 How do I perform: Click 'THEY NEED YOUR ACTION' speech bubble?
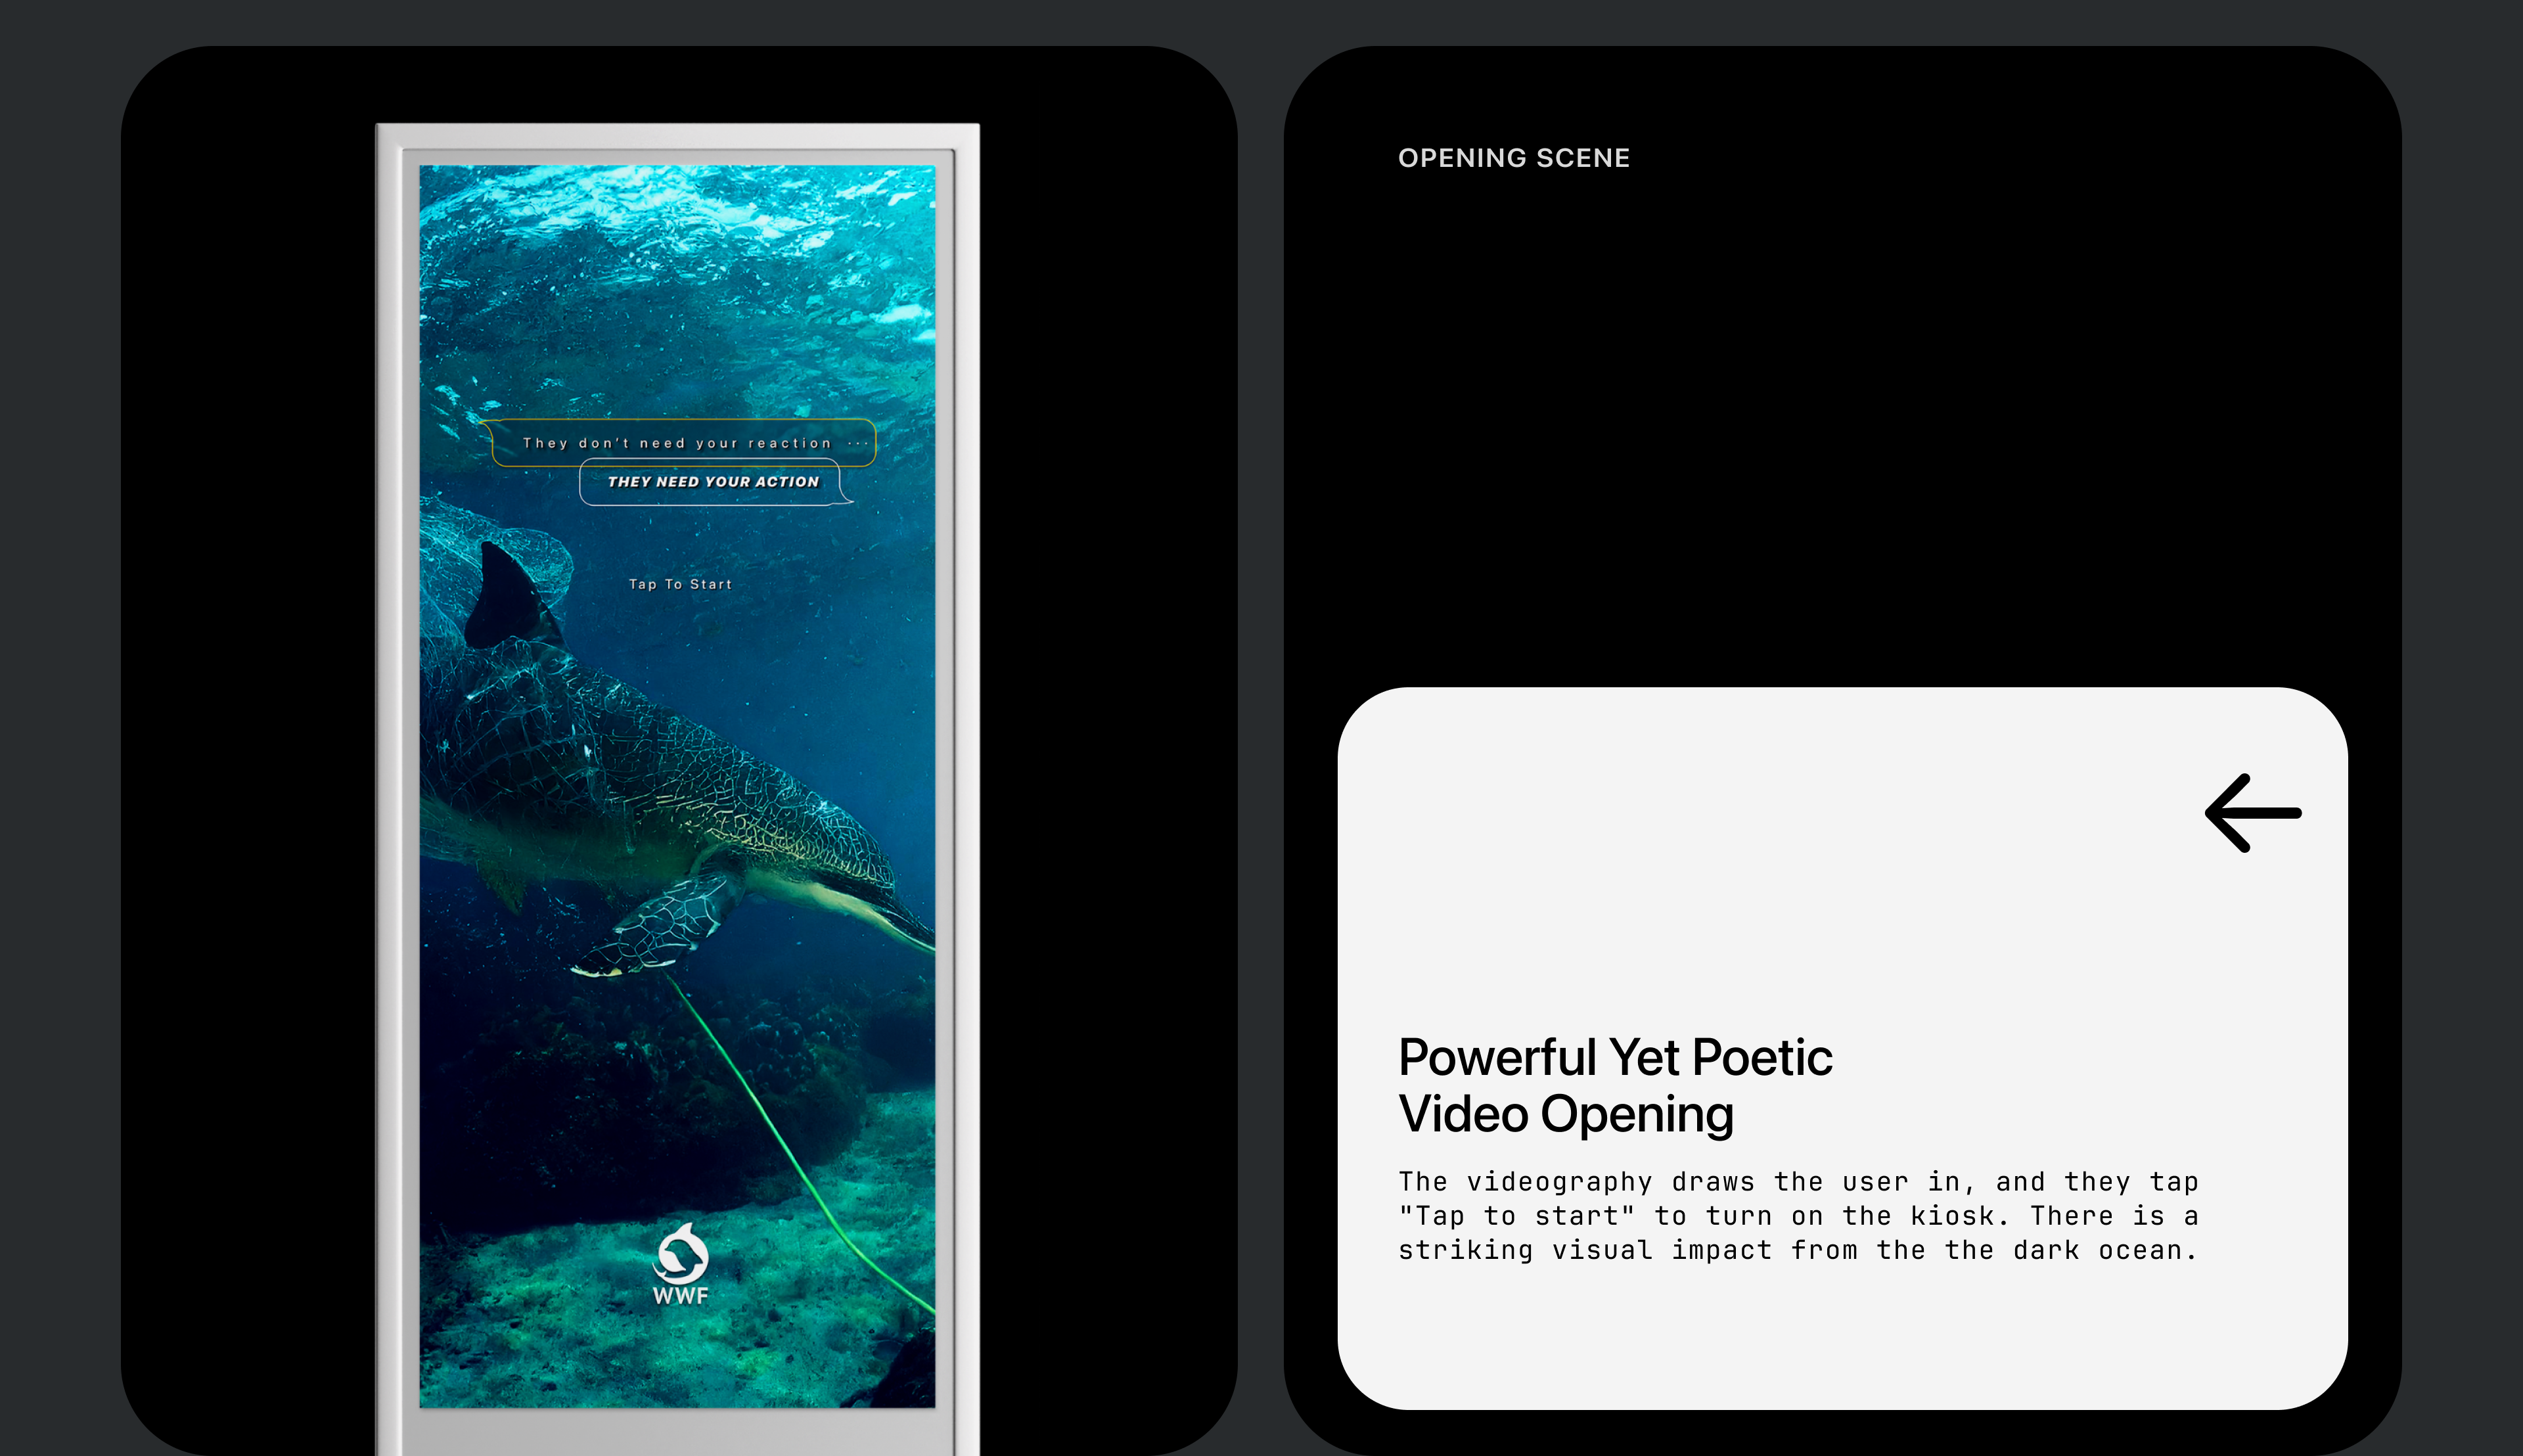pyautogui.click(x=713, y=482)
